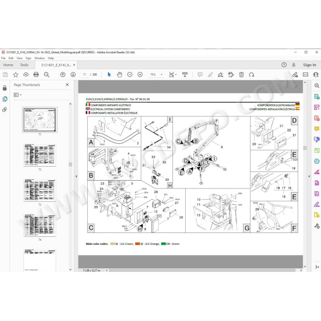Expand the right pane with bottom arrow

point(317,267)
